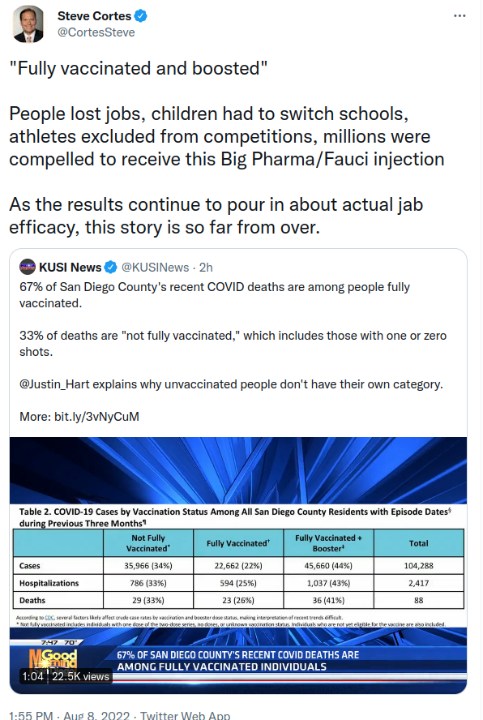This screenshot has height=720, width=483.
Task: Open @KUSINews handle link
Action: [155, 268]
